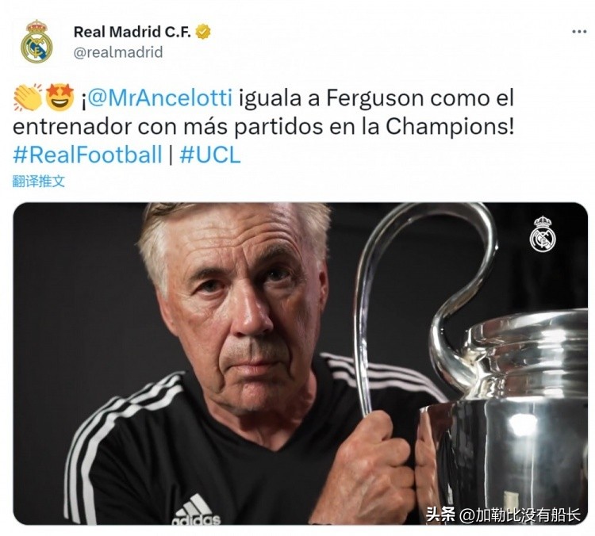The width and height of the screenshot is (595, 536).
Task: Open the Ancelotti trophy photo
Action: 301,364
